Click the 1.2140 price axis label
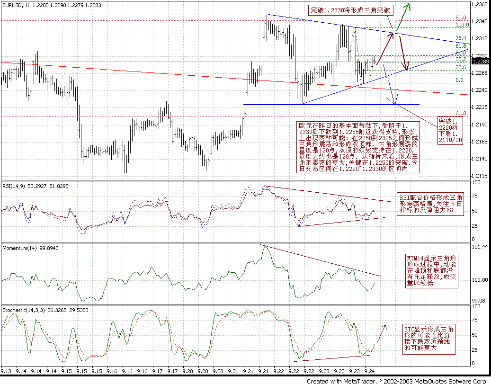491x384 pixels. 480,159
